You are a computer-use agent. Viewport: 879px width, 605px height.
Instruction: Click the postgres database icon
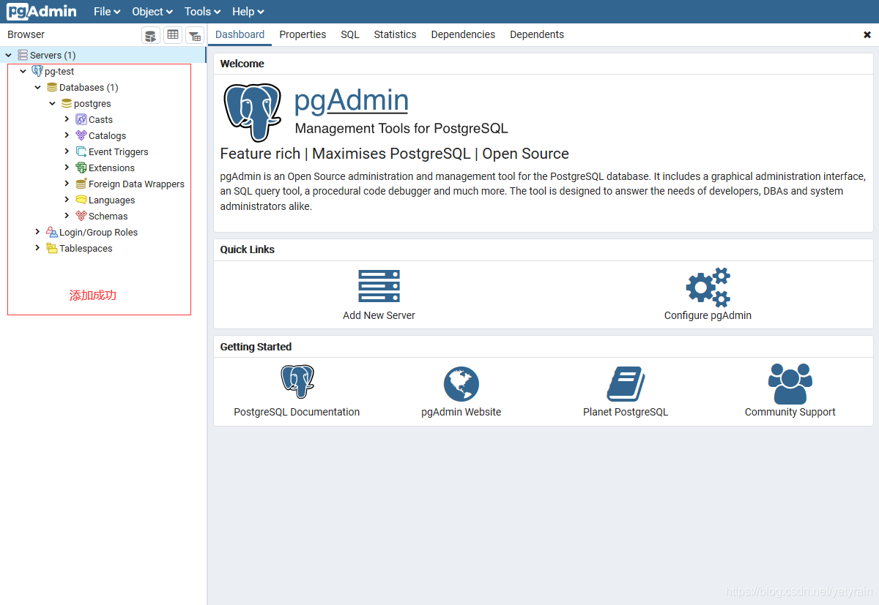67,103
